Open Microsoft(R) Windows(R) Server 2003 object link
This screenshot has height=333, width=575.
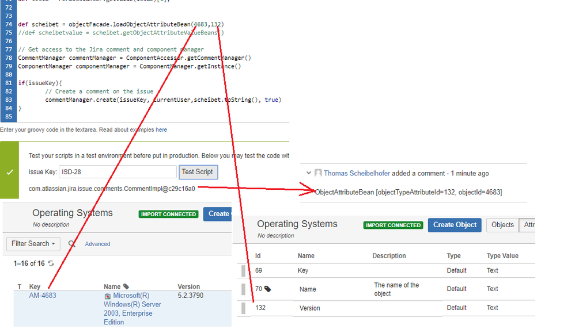pyautogui.click(x=133, y=309)
